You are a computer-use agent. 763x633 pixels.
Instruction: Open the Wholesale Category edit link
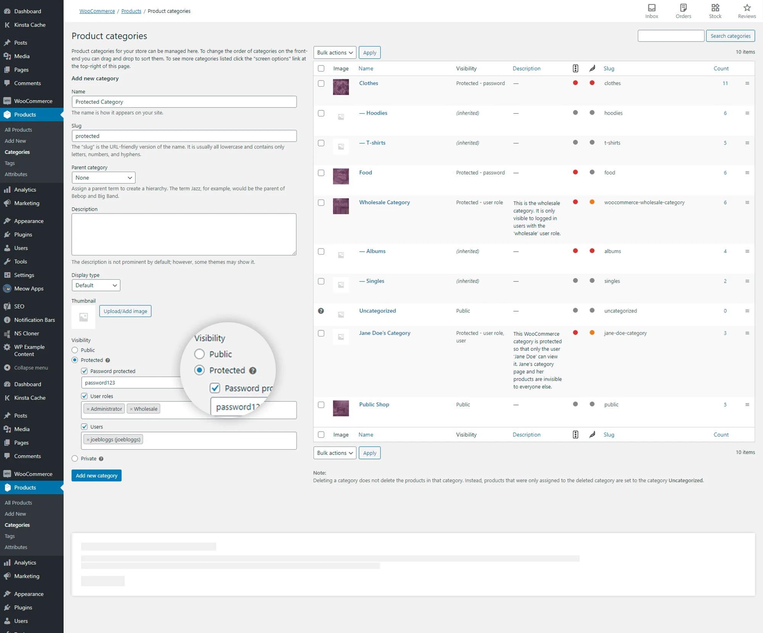pyautogui.click(x=384, y=202)
